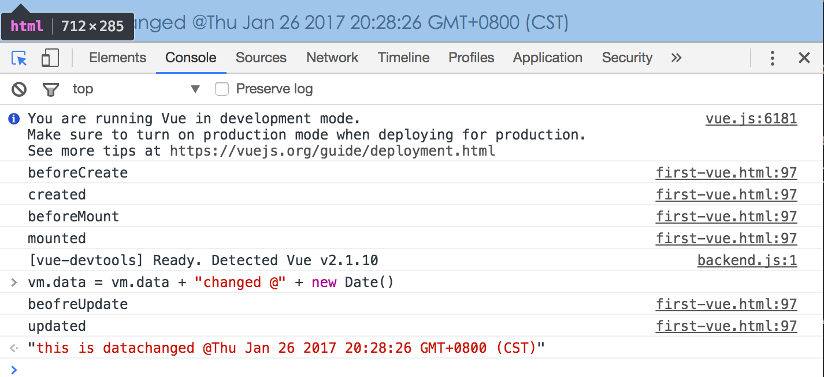824x377 pixels.
Task: Select the Security tab
Action: point(627,58)
